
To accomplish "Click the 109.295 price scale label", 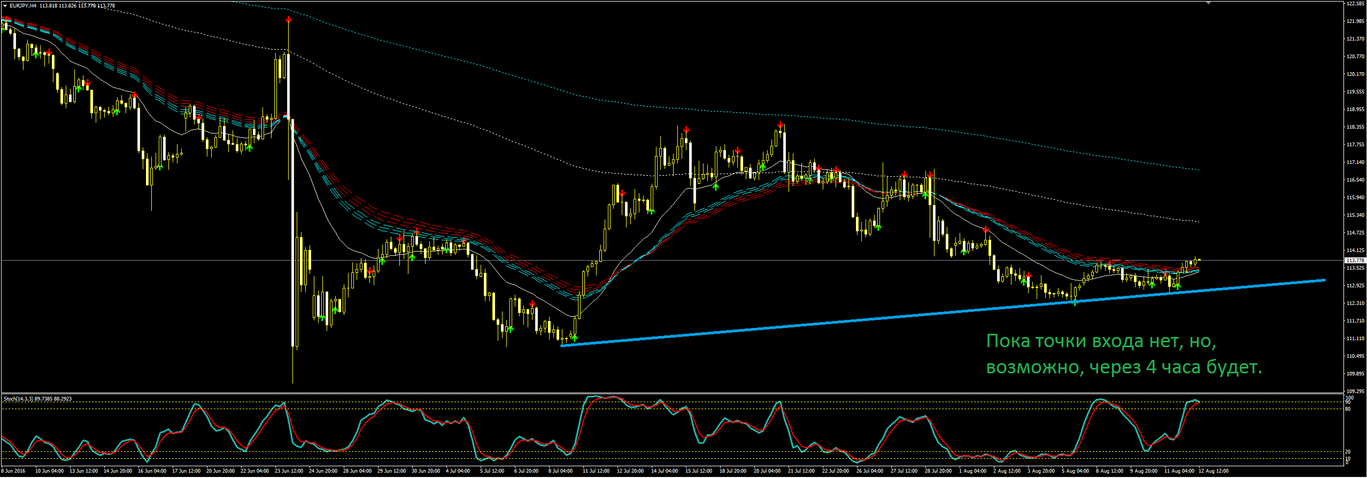I will 1355,391.
